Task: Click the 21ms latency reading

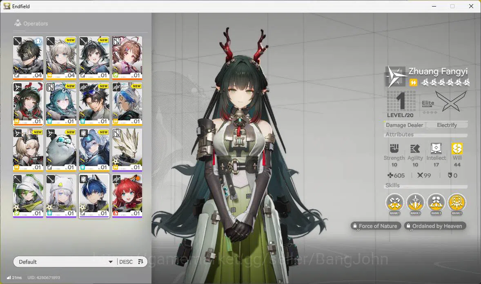Action: pos(17,277)
